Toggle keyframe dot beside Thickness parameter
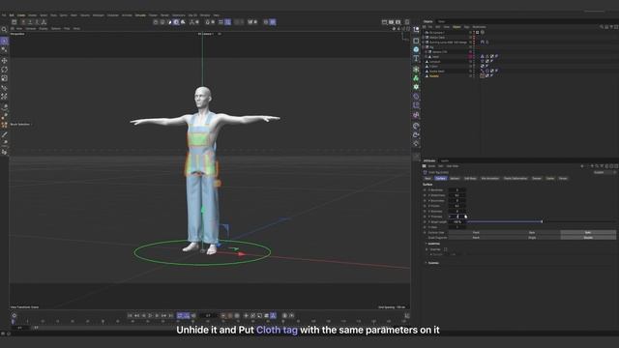The height and width of the screenshot is (348, 619). point(426,217)
